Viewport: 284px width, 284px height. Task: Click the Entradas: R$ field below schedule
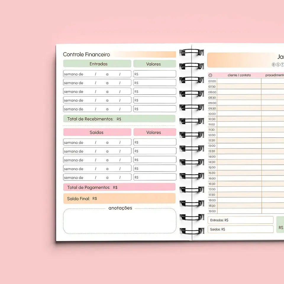pos(241,220)
